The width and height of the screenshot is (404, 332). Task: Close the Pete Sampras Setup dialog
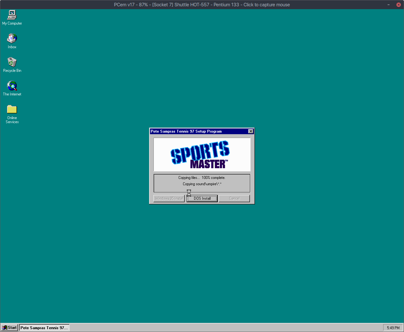click(251, 131)
